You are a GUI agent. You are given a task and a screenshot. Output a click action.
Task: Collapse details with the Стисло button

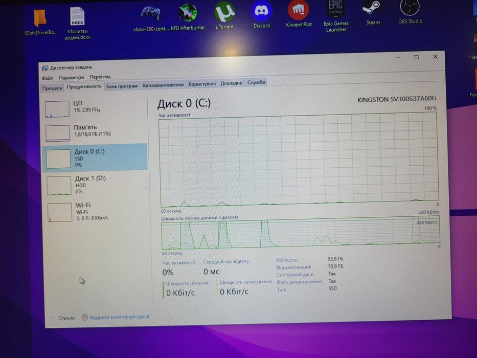click(63, 318)
